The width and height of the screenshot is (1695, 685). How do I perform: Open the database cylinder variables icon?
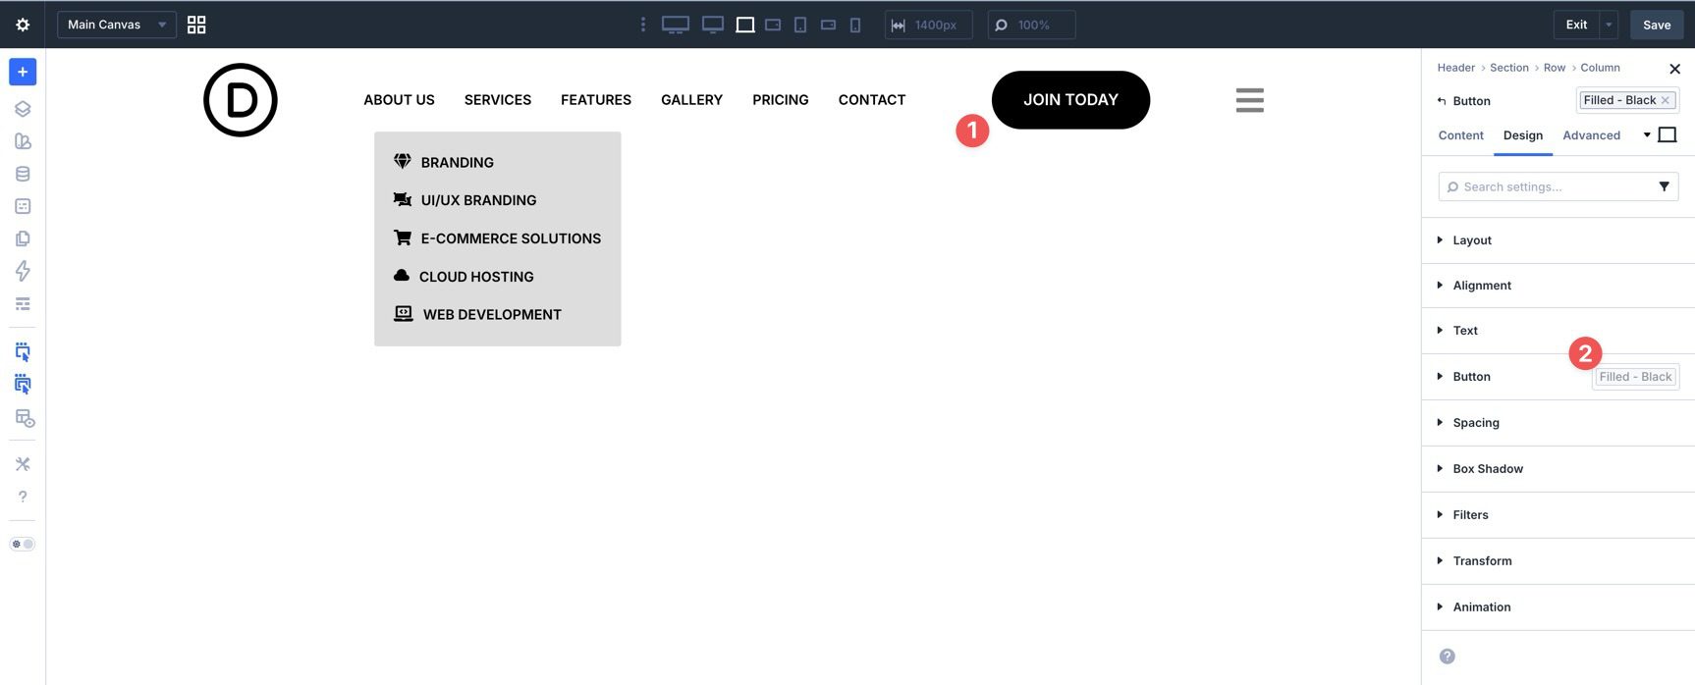tap(23, 174)
